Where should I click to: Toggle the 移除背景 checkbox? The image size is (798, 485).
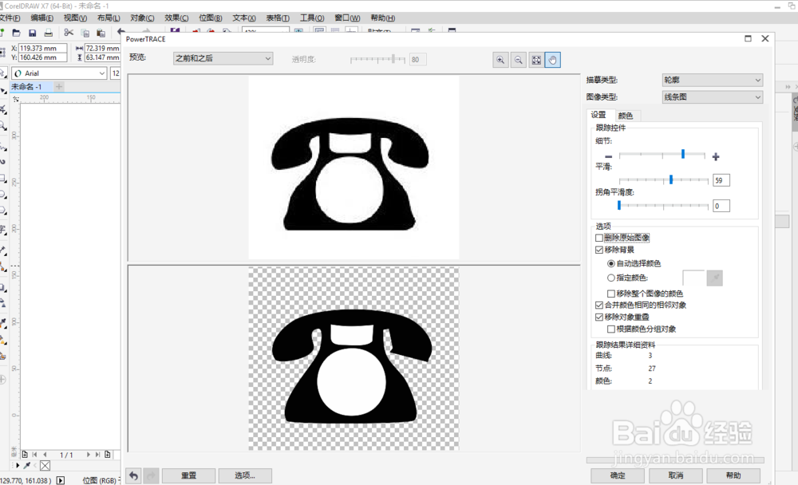coord(599,250)
